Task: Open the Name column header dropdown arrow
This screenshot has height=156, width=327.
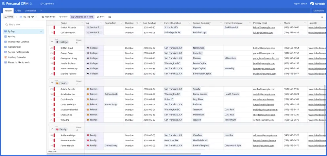Action: 83,23
